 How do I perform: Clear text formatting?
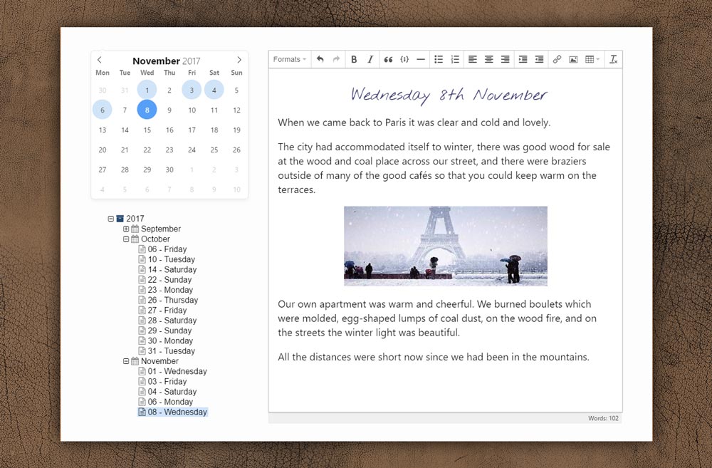[614, 60]
